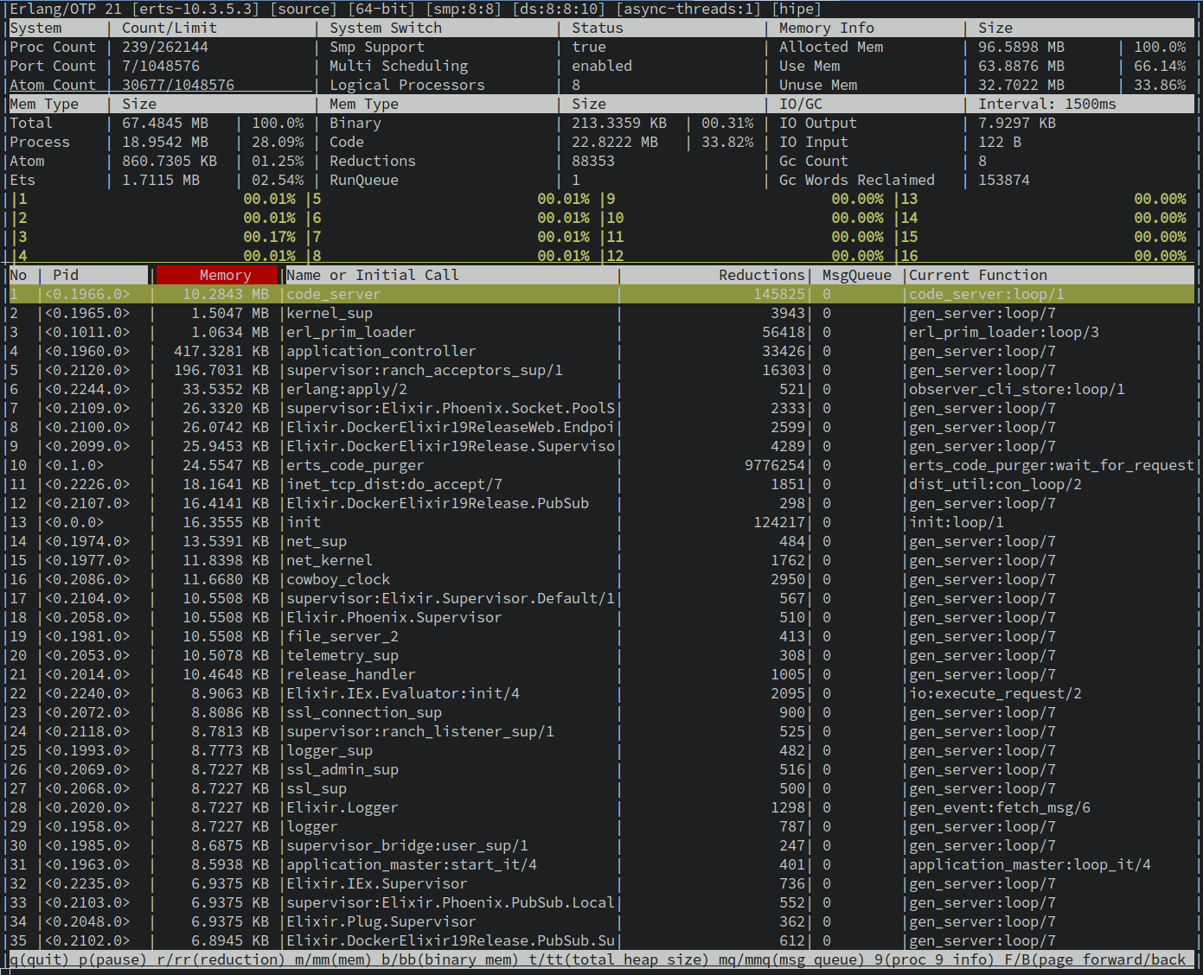
Task: Click the q(quit) shortcut in footer
Action: click(x=40, y=959)
